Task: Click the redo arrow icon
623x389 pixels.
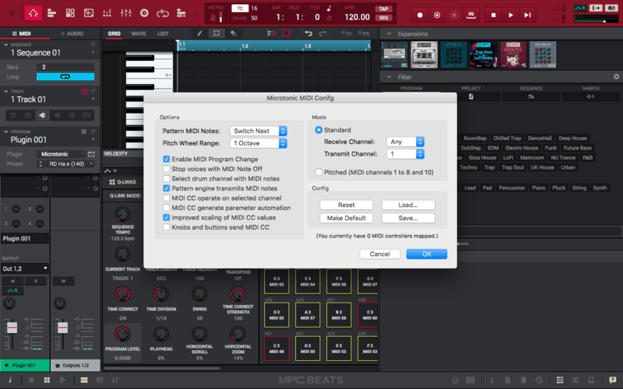Action: coord(322,33)
